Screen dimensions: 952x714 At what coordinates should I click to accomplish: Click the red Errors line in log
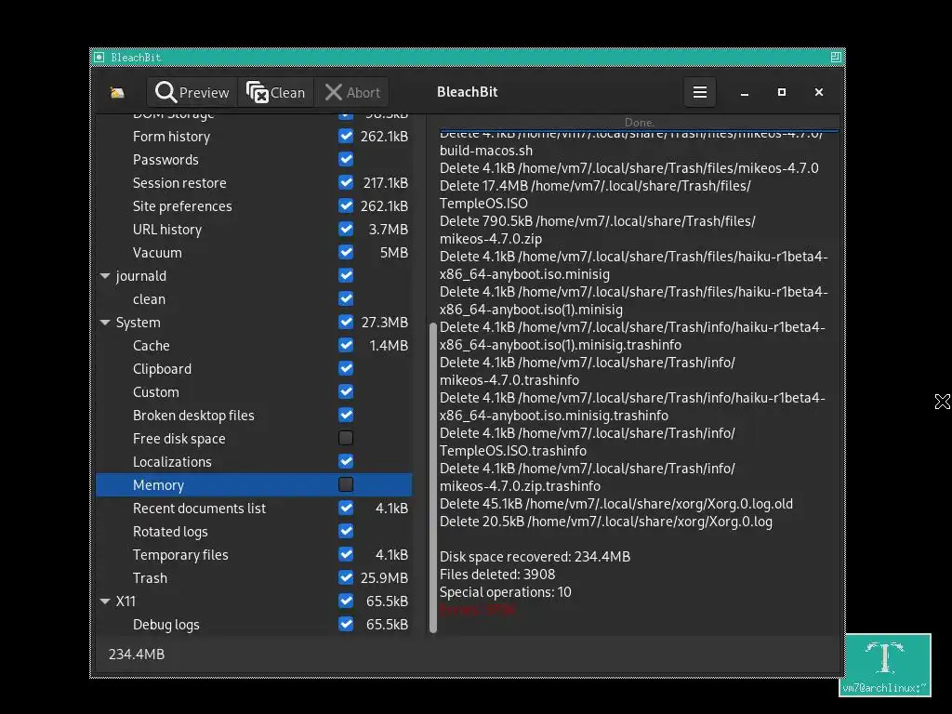(478, 609)
